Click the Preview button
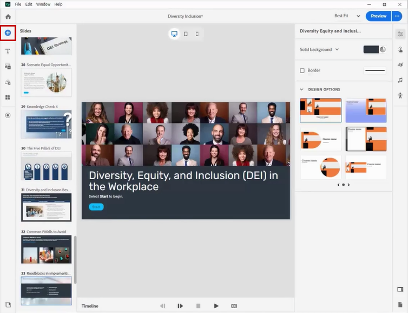 tap(378, 16)
